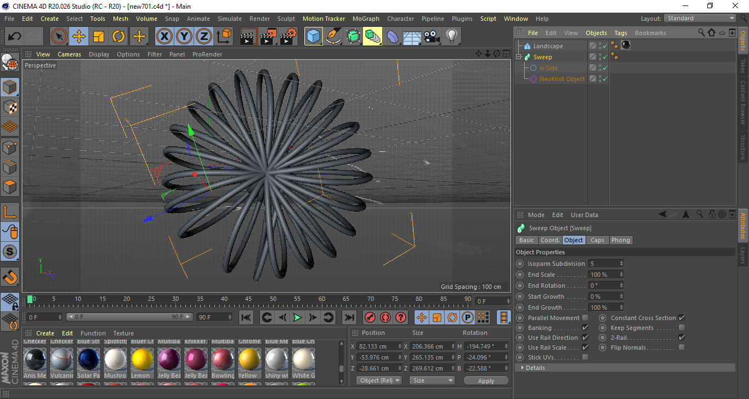Open Material manager Function menu
Viewport: 749px width, 399px height.
tap(93, 333)
